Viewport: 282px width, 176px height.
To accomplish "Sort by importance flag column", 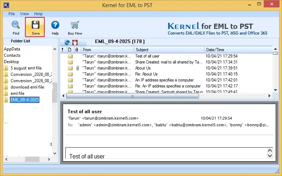I will [x=63, y=49].
